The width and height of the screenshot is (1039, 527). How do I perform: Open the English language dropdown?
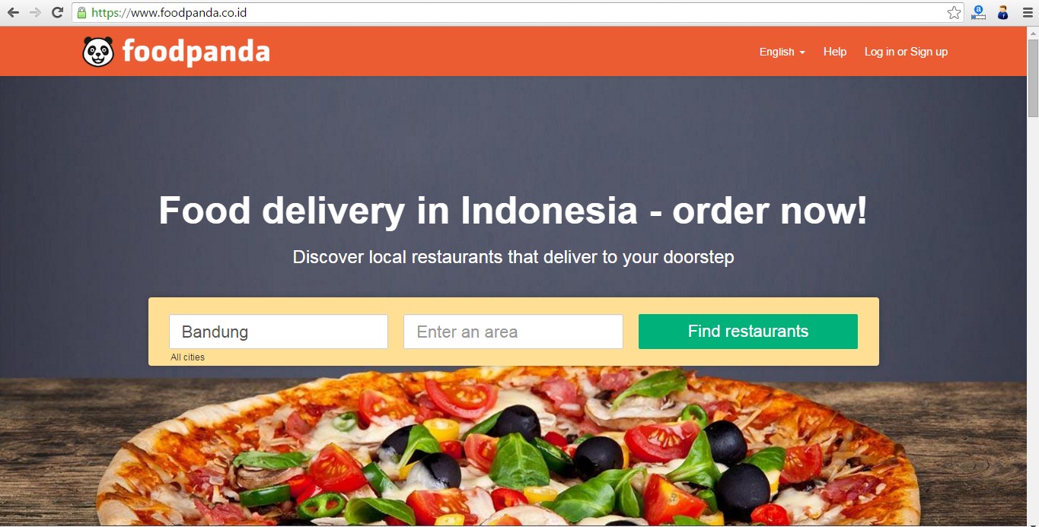pyautogui.click(x=782, y=52)
